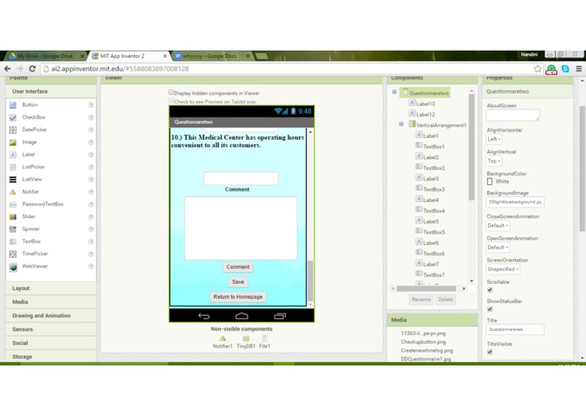Image resolution: width=586 pixels, height=416 pixels.
Task: Expand the Sensors palette section
Action: [x=51, y=329]
